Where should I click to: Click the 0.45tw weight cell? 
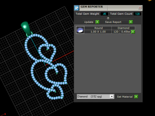pyautogui.click(x=125, y=32)
